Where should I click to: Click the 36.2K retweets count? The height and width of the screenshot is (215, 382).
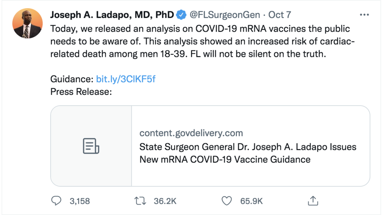pos(165,201)
